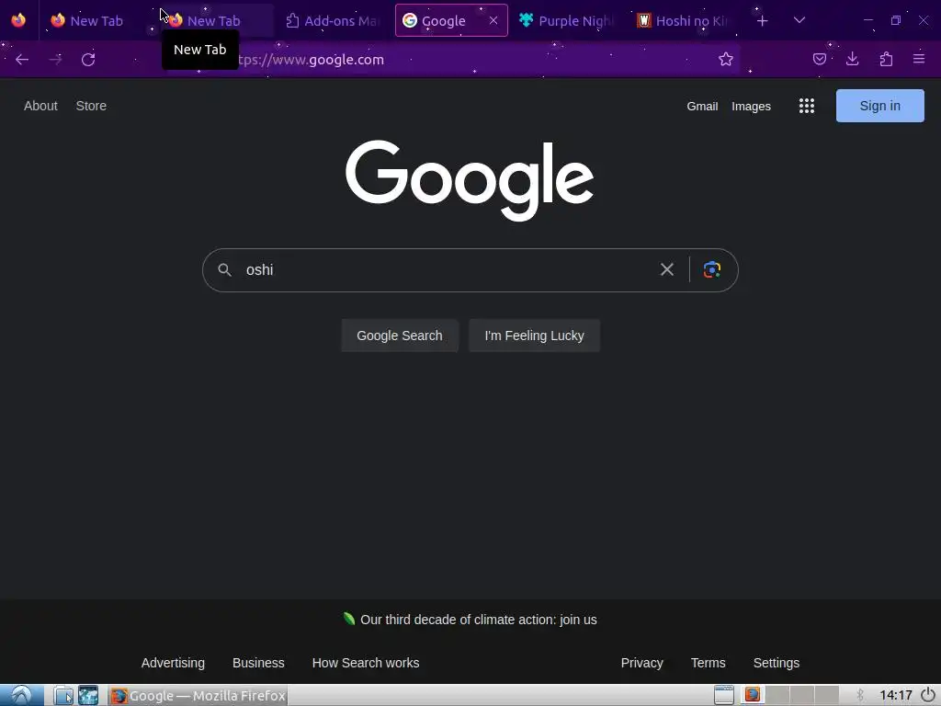Open the Terms footer link

tap(708, 663)
